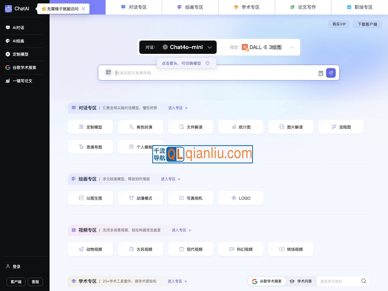Select 学术问答 next to Google scholar search
This screenshot has width=388, height=291.
301,281
